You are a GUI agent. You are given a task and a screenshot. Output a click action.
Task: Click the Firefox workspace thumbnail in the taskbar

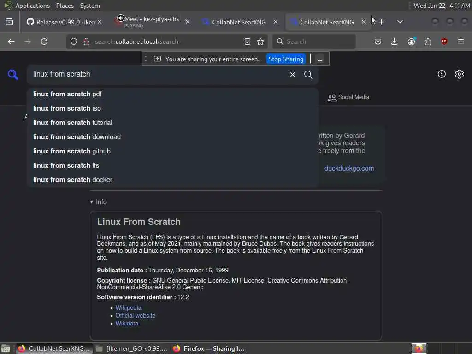point(419,348)
